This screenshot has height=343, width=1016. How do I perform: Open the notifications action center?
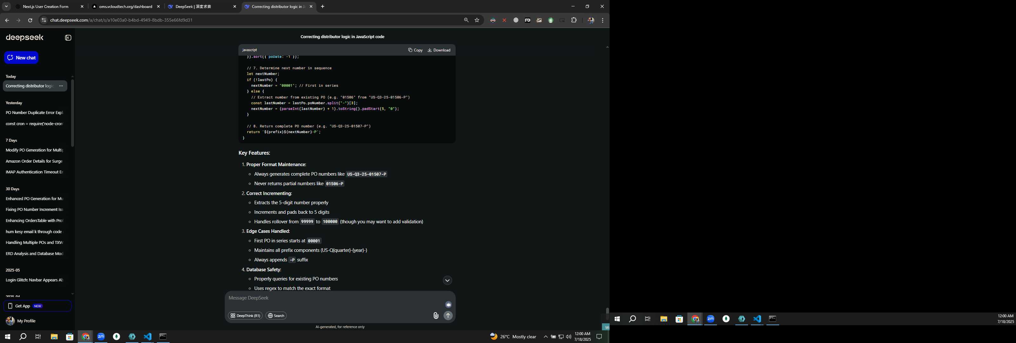[599, 337]
